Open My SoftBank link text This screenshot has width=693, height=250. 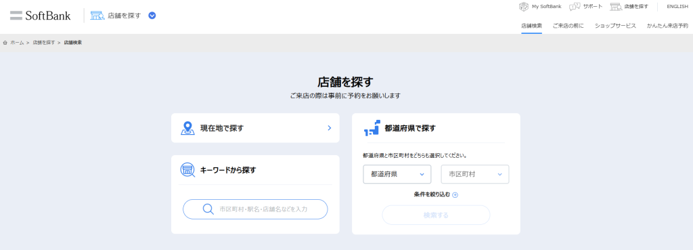coord(547,7)
